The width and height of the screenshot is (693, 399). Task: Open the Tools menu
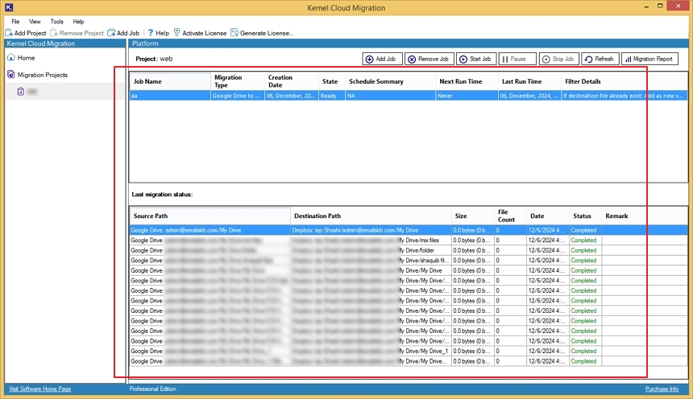point(57,21)
